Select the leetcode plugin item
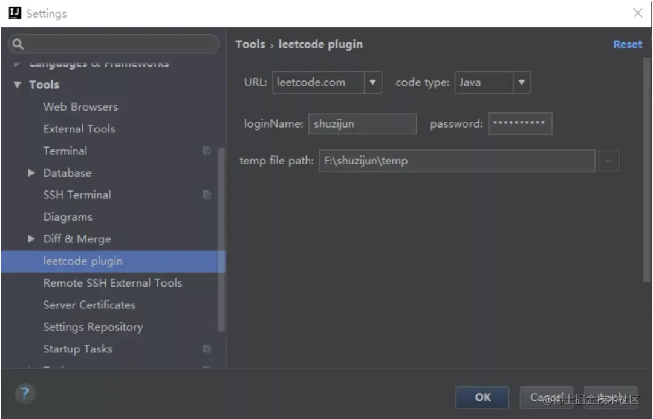The width and height of the screenshot is (653, 419). (113, 261)
